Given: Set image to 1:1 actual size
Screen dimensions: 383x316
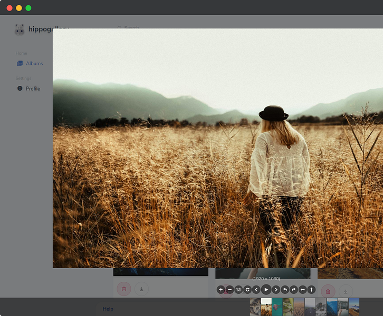Looking at the screenshot, I should click(238, 290).
